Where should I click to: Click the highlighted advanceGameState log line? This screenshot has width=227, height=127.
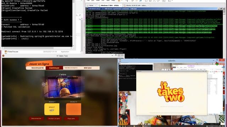149,32
